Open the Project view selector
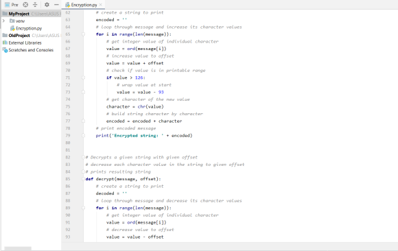Screen dimensions: 398x251 (11, 5)
